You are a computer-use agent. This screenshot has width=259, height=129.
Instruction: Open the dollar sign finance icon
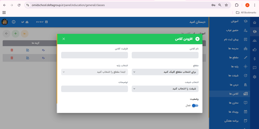[254, 59]
